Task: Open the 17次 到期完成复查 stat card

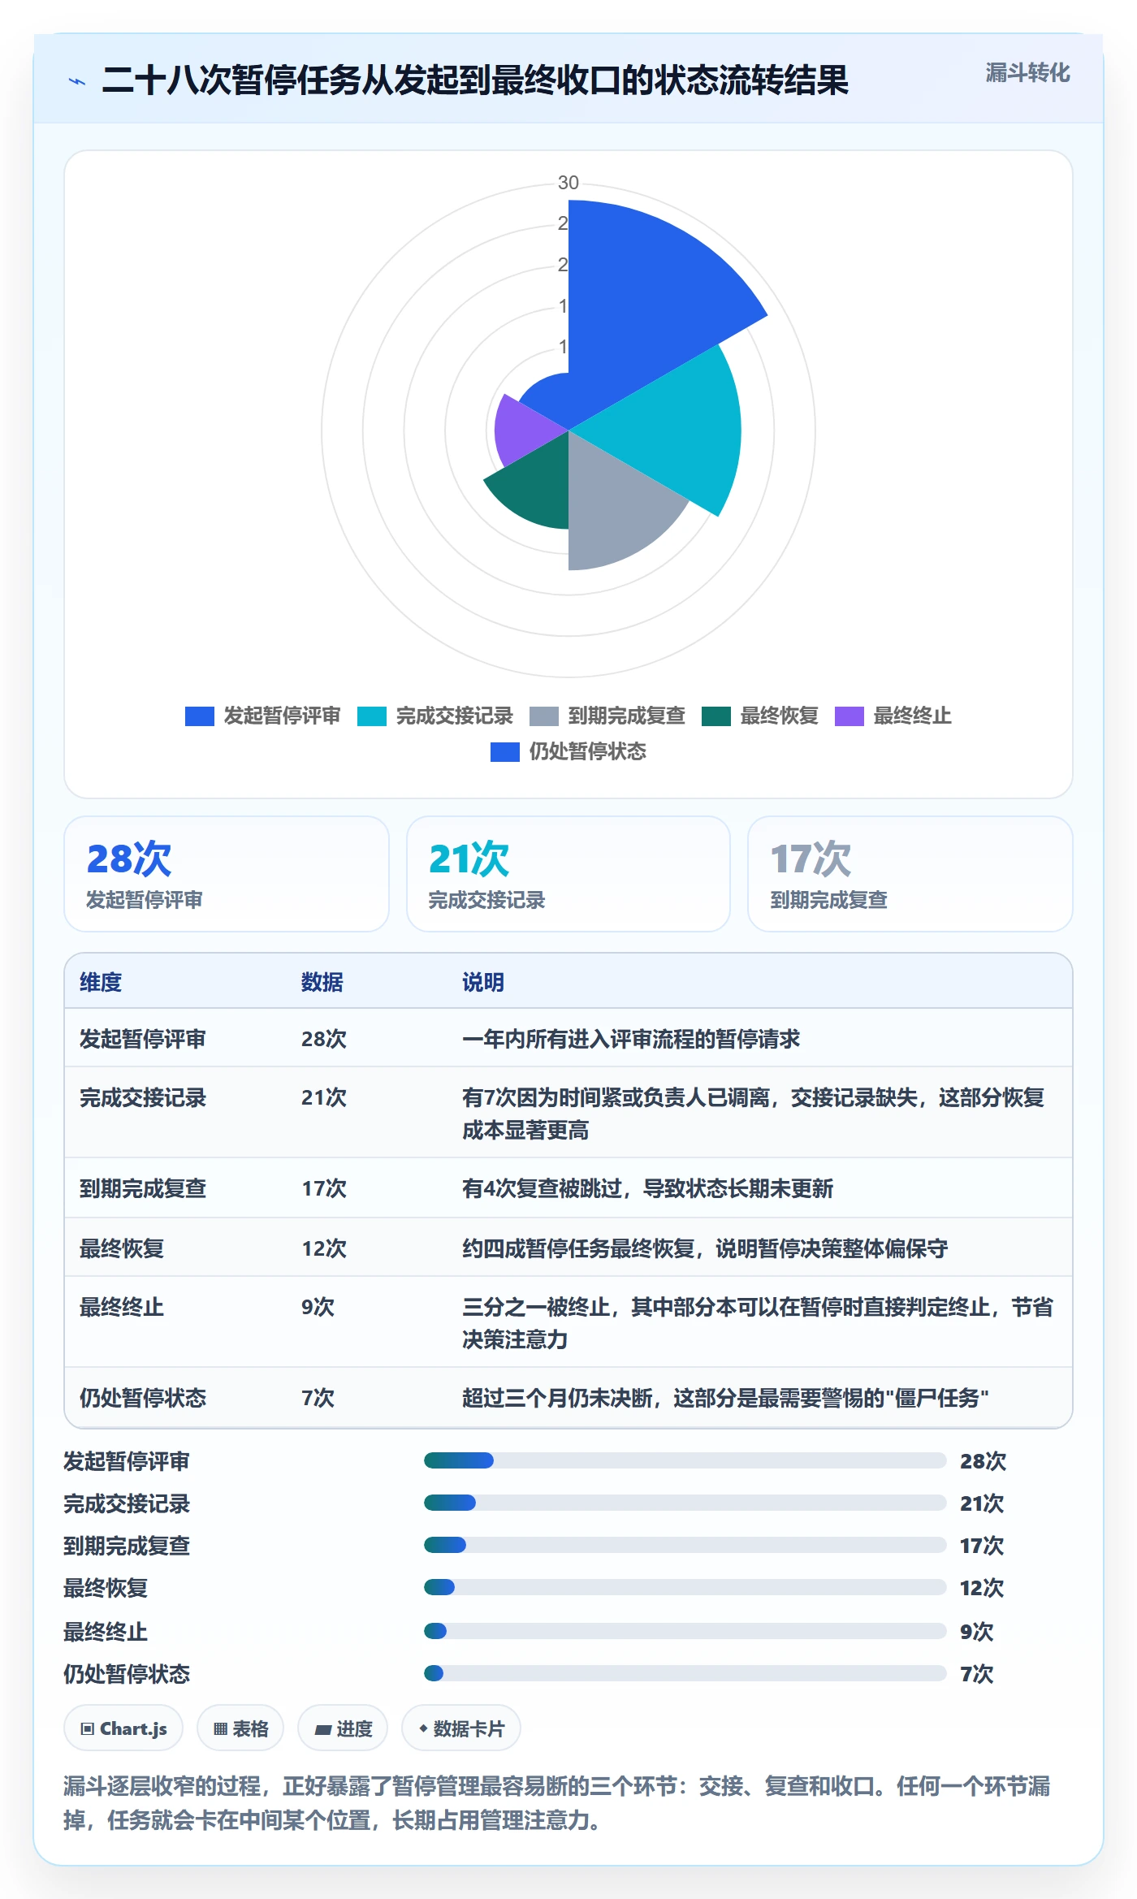Action: coord(910,874)
